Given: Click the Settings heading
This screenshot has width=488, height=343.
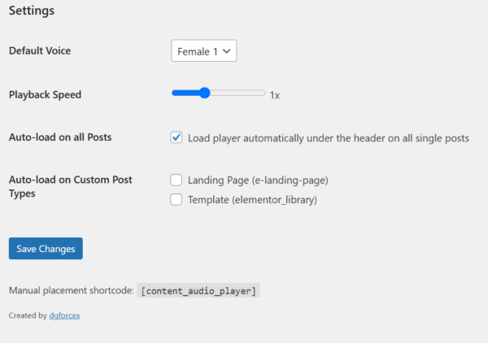Looking at the screenshot, I should (x=32, y=11).
